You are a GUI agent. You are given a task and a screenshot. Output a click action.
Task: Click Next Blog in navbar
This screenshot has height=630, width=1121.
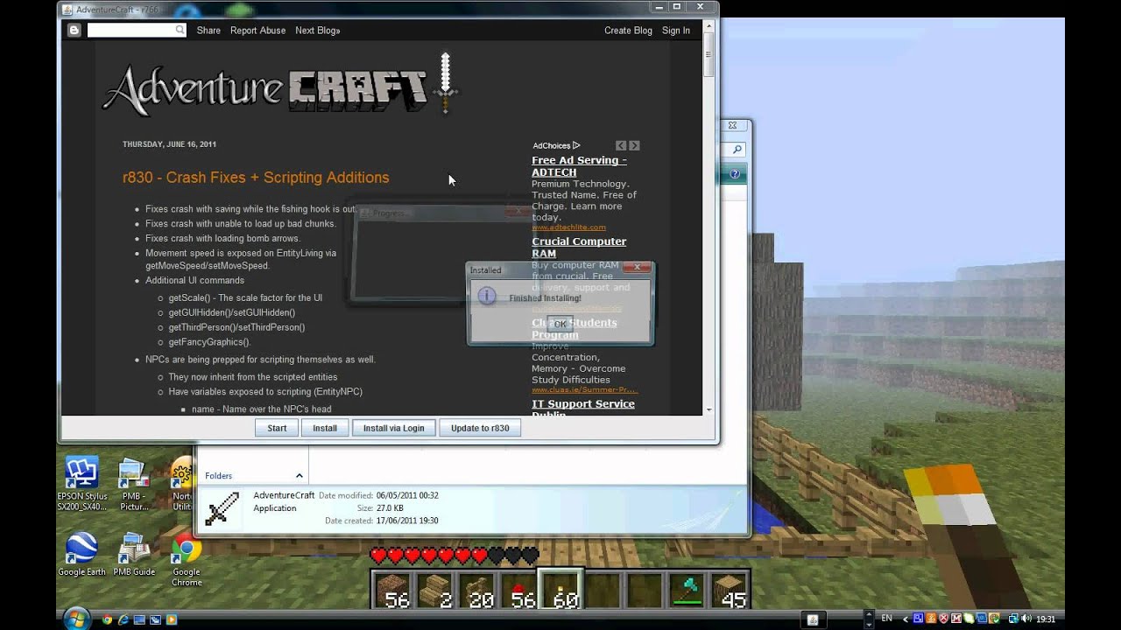pos(317,31)
